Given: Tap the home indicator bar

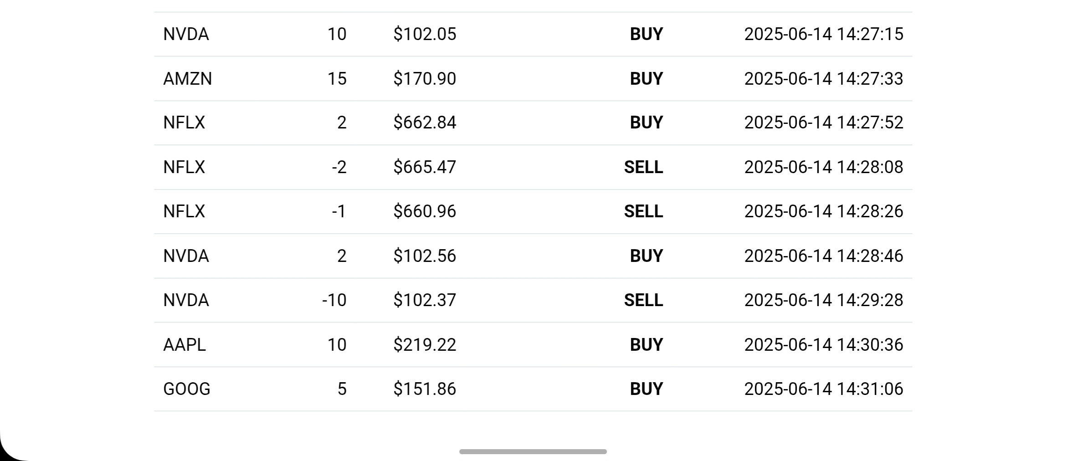Looking at the screenshot, I should coord(533,451).
